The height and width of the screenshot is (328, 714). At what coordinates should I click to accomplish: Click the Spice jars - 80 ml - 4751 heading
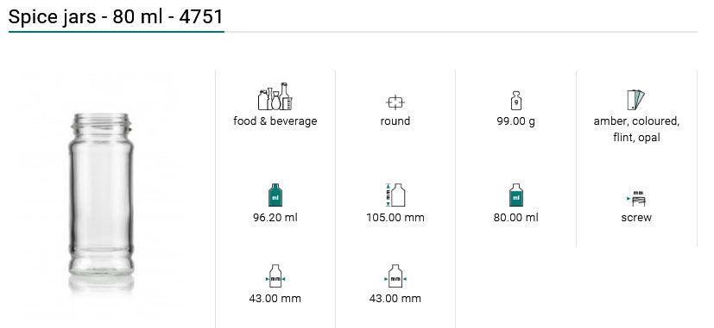(116, 17)
